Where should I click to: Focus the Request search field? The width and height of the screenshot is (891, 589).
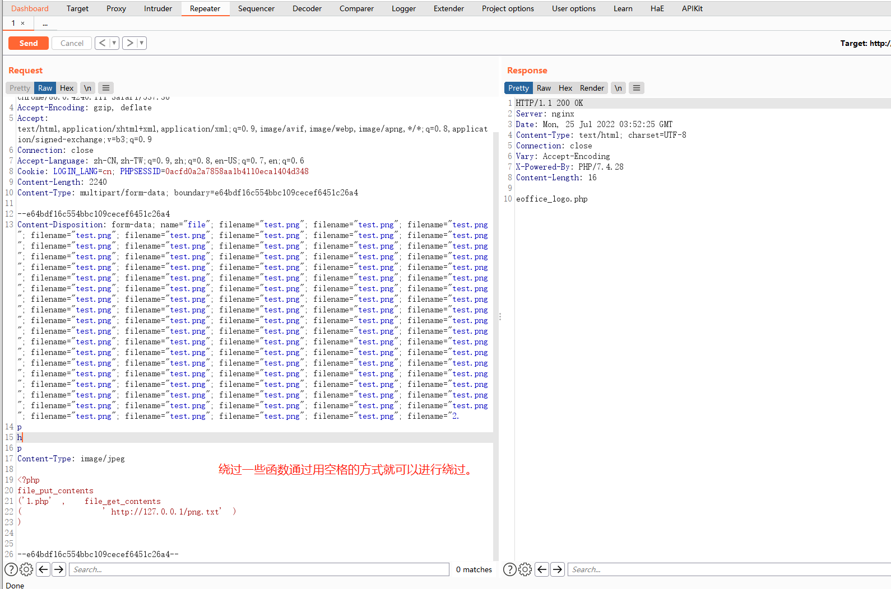tap(259, 569)
